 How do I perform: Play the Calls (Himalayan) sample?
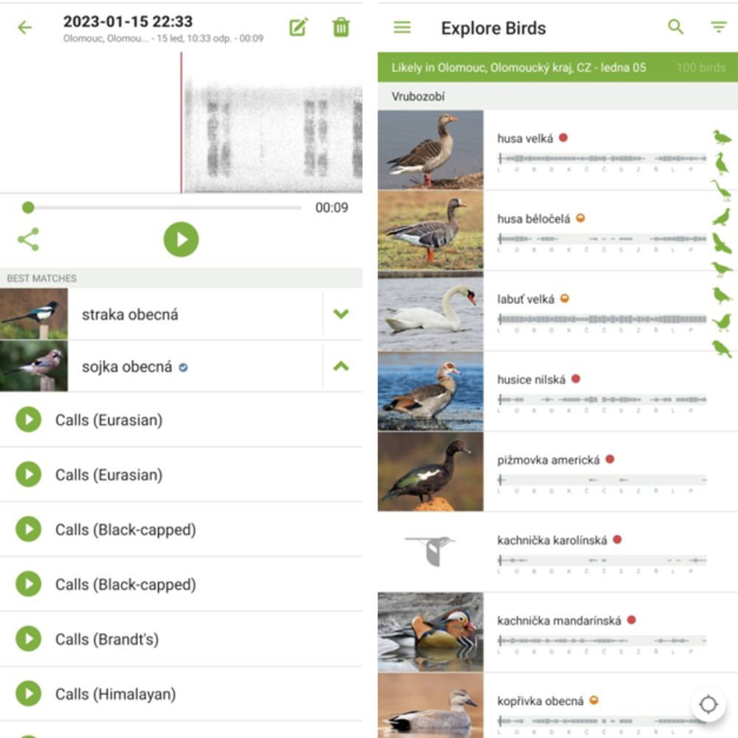tap(29, 693)
